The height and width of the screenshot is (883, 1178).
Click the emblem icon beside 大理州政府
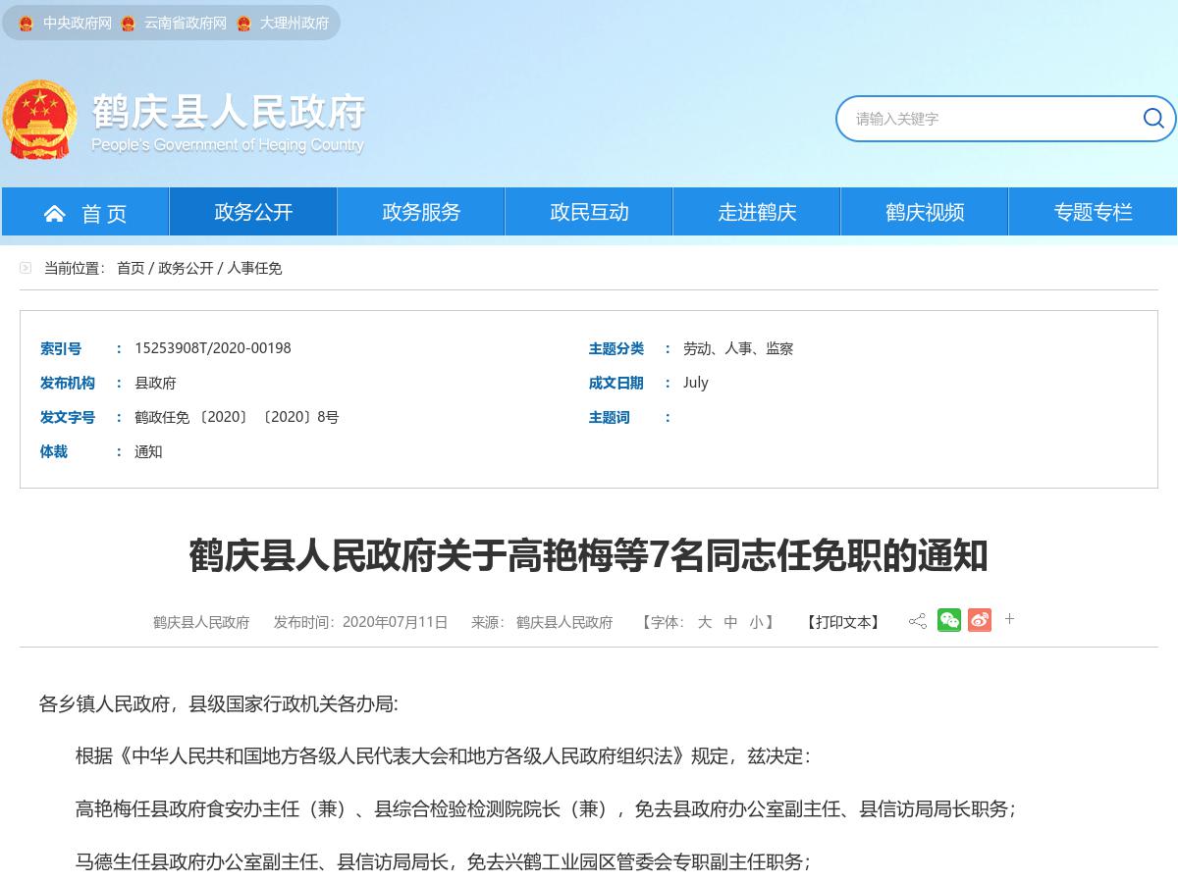point(243,23)
